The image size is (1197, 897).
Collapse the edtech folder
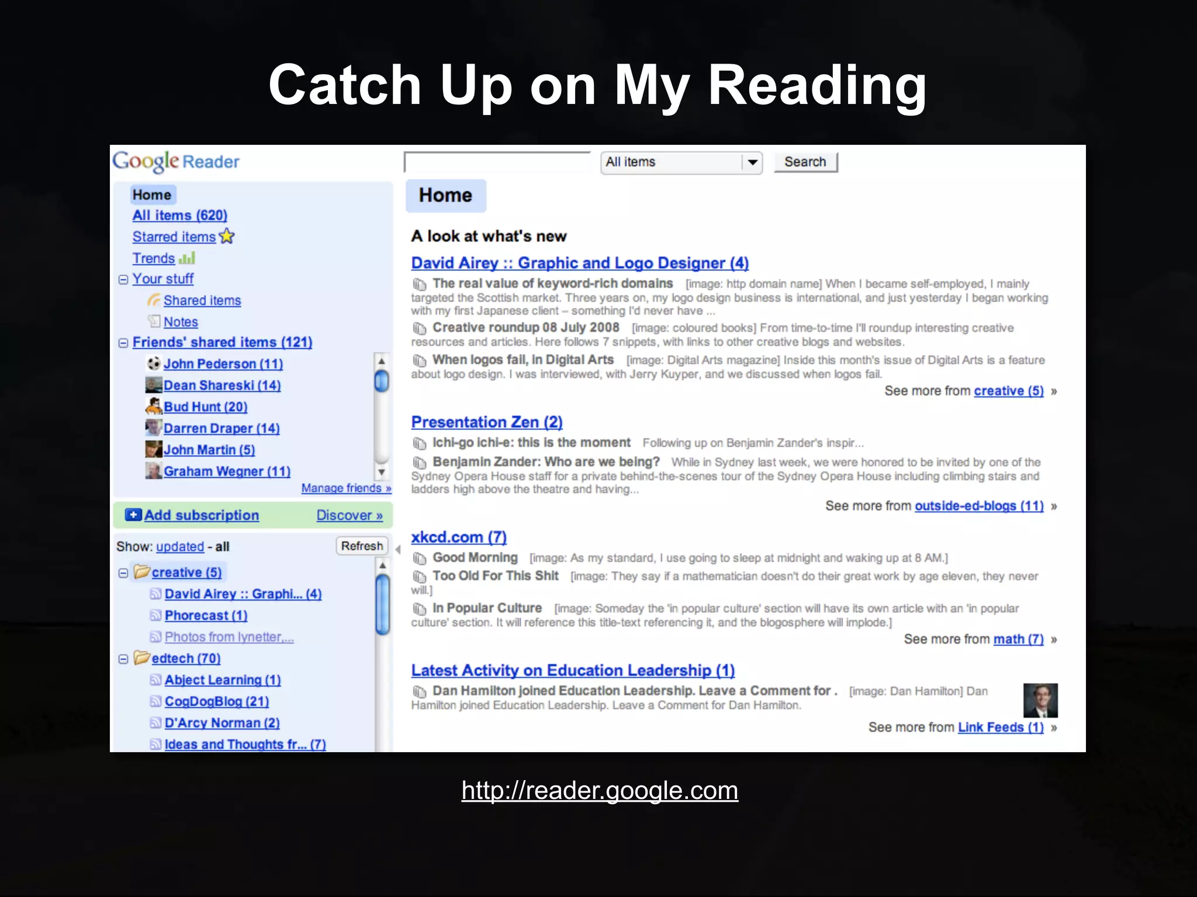(123, 659)
